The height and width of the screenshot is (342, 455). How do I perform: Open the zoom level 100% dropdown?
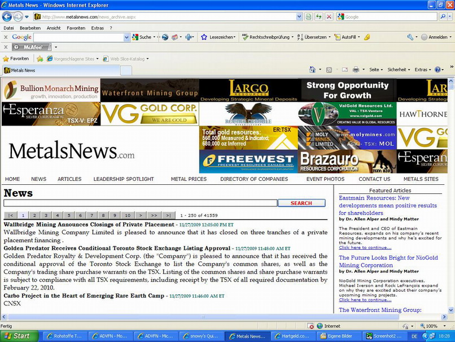click(444, 326)
